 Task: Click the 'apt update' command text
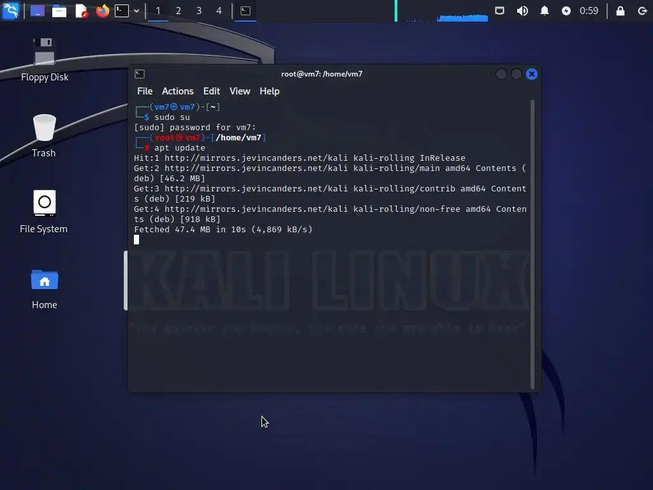coord(179,148)
